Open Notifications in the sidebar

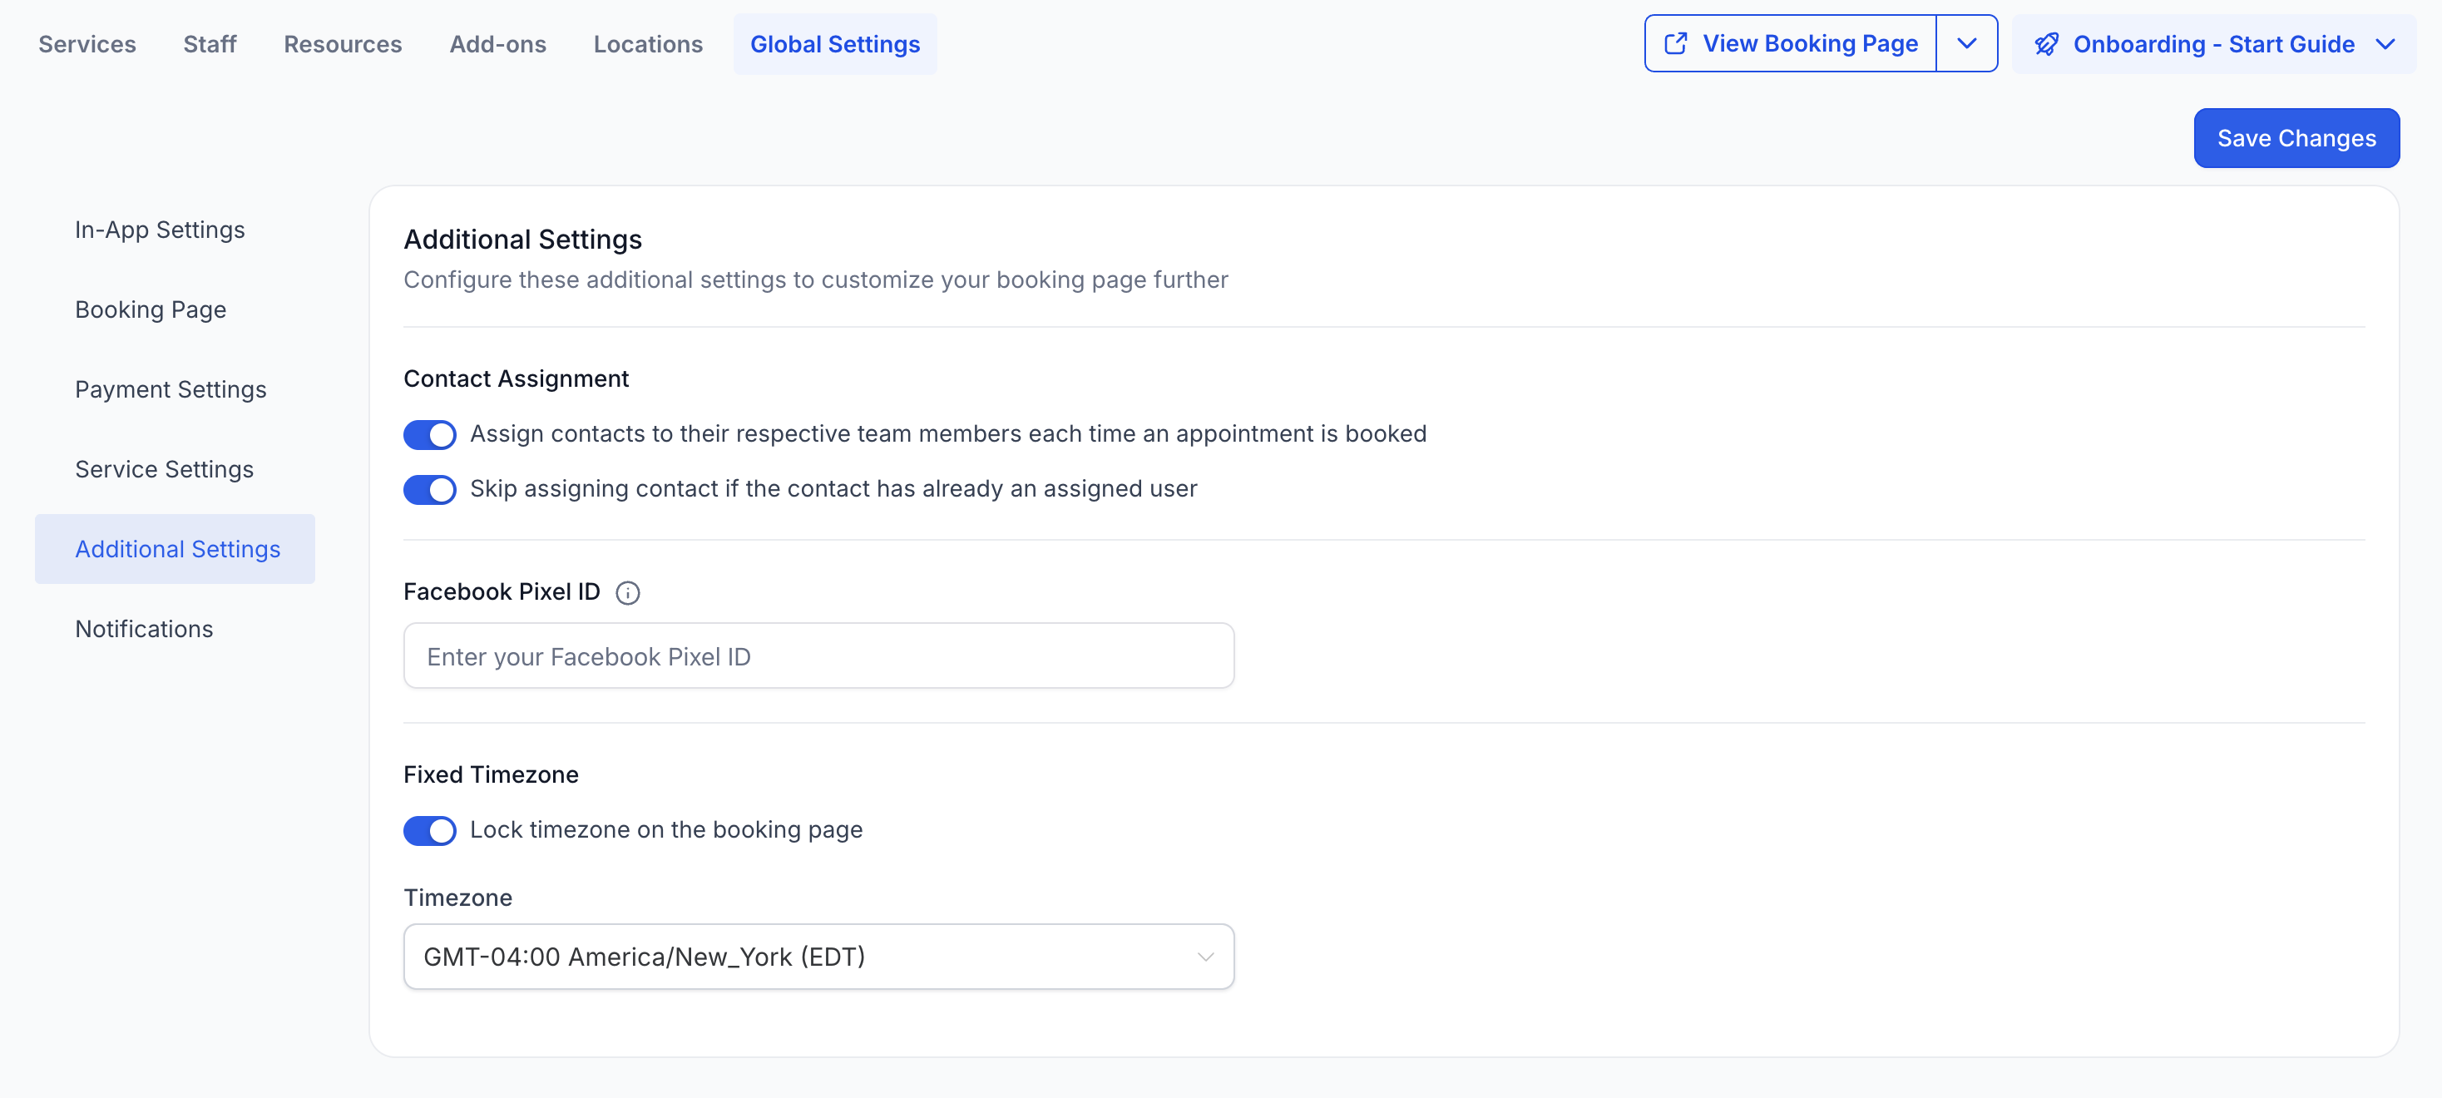click(x=144, y=629)
